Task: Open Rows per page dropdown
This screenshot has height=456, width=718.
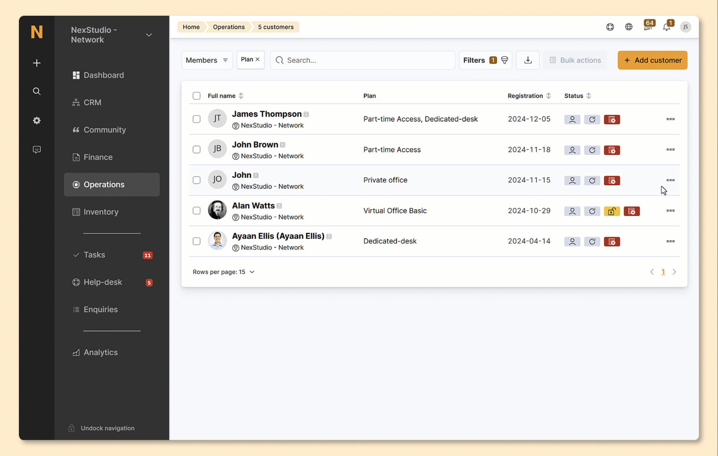Action: (x=224, y=272)
